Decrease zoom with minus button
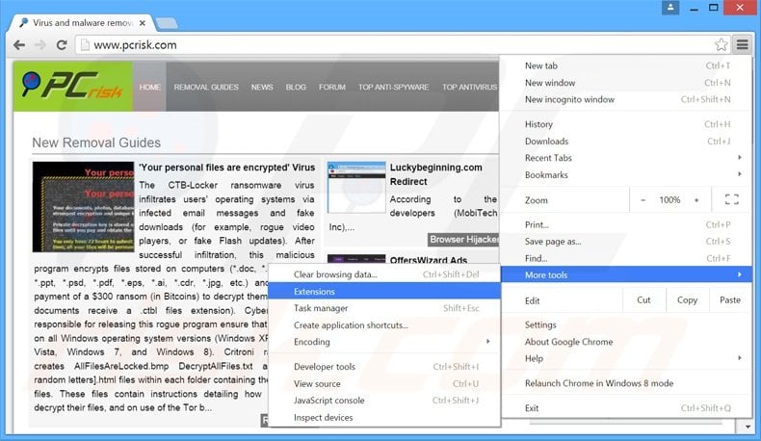This screenshot has height=441, width=761. coord(643,200)
